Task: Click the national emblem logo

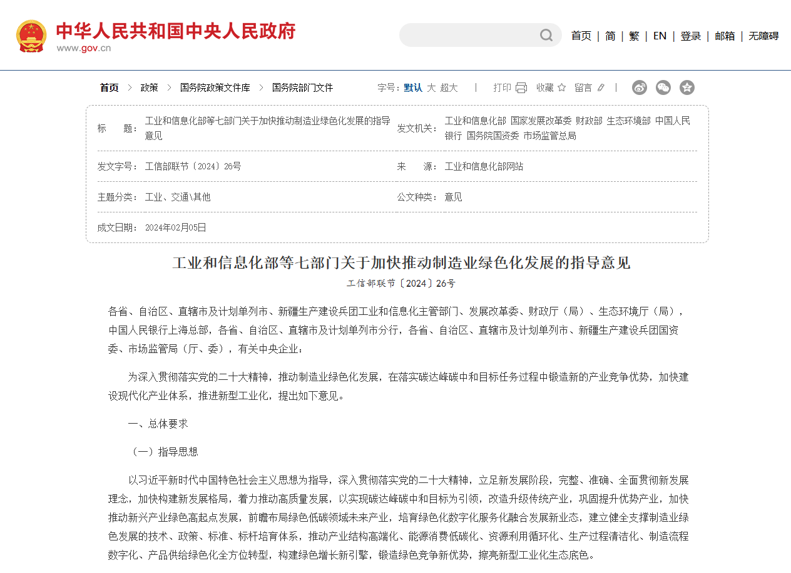Action: coord(31,36)
